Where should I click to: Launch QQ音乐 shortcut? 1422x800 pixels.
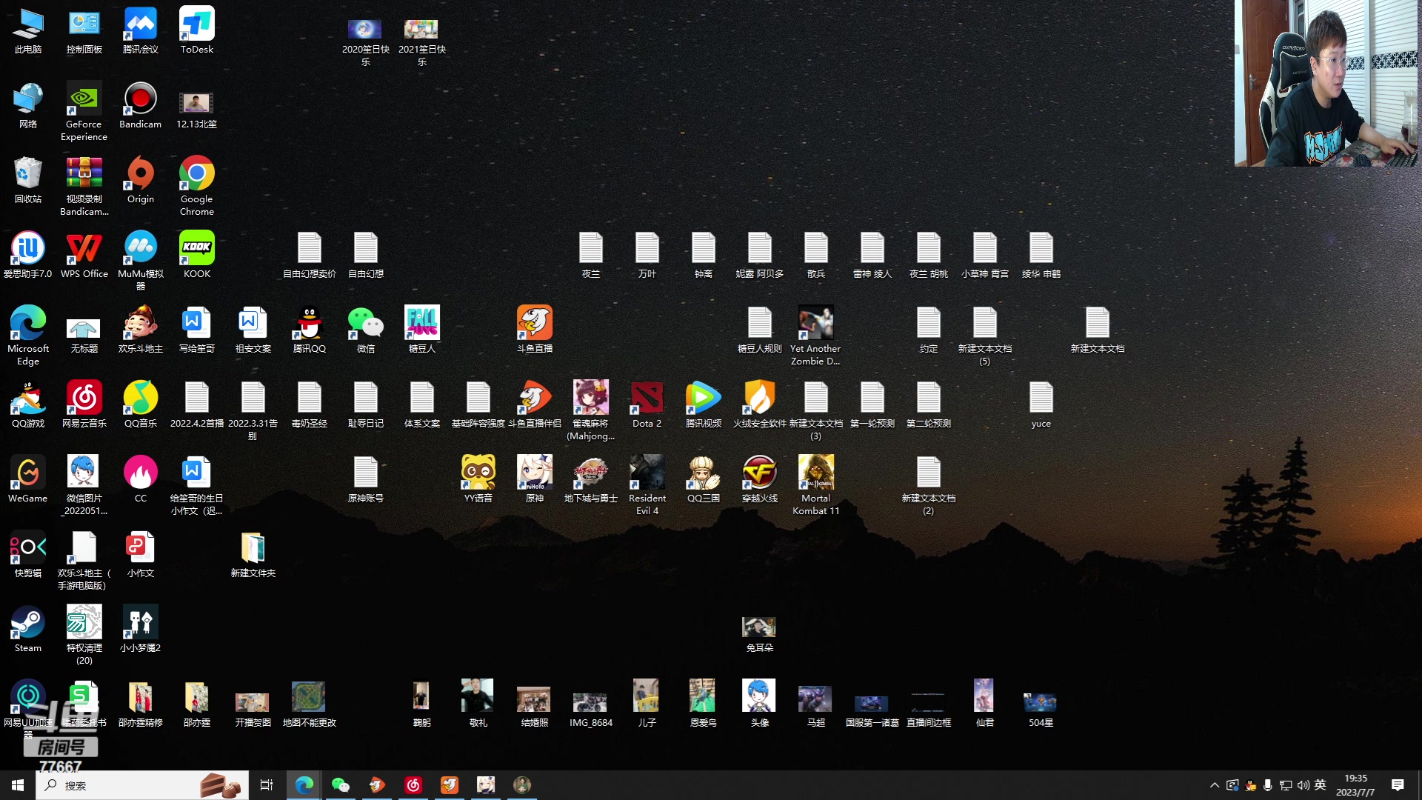pos(141,404)
